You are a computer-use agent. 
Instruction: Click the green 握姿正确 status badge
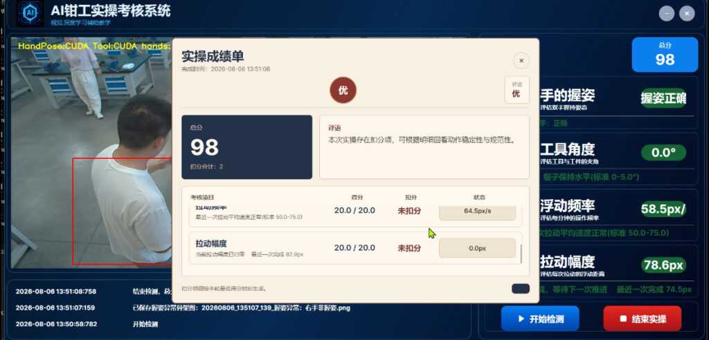[x=663, y=98]
